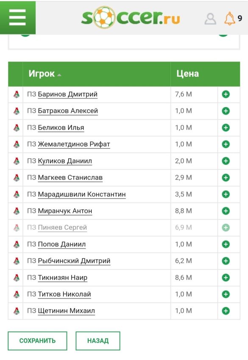Screen dimensions: 248x360
Task: Open Титков Николай player link
Action: [64, 294]
